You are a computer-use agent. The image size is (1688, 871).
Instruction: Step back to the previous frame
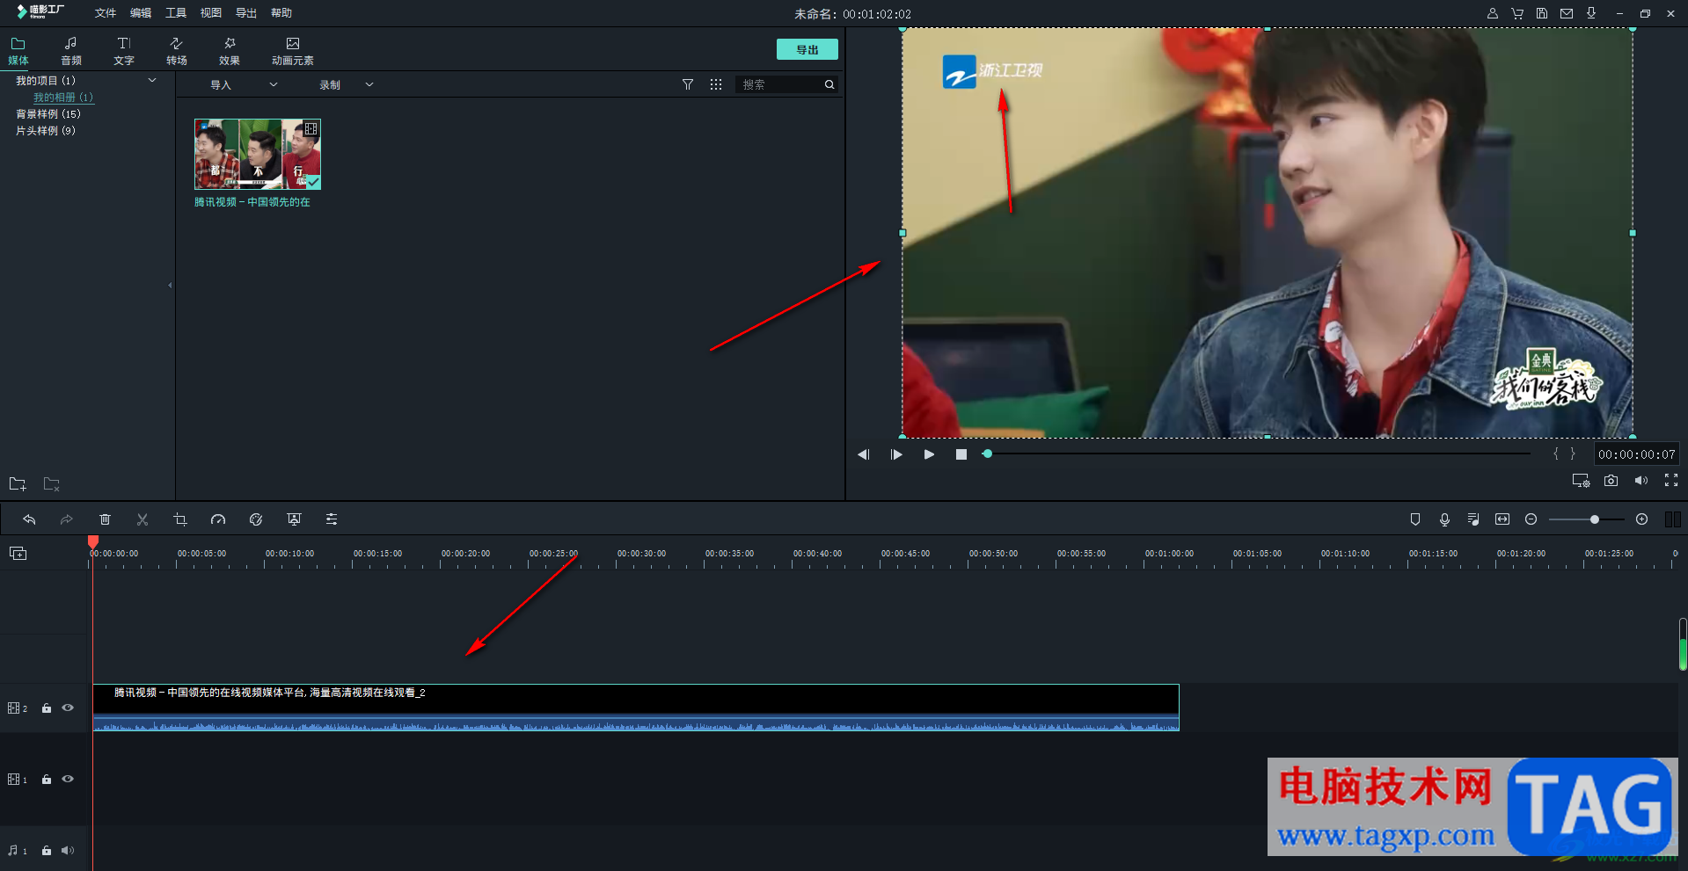coord(864,454)
